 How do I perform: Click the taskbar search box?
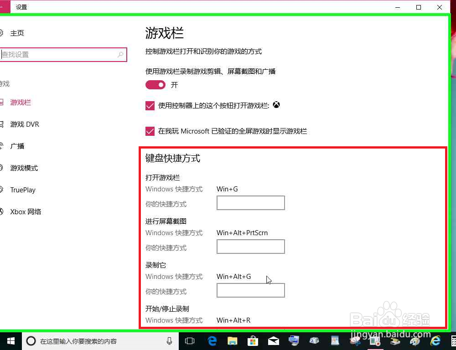pos(91,340)
